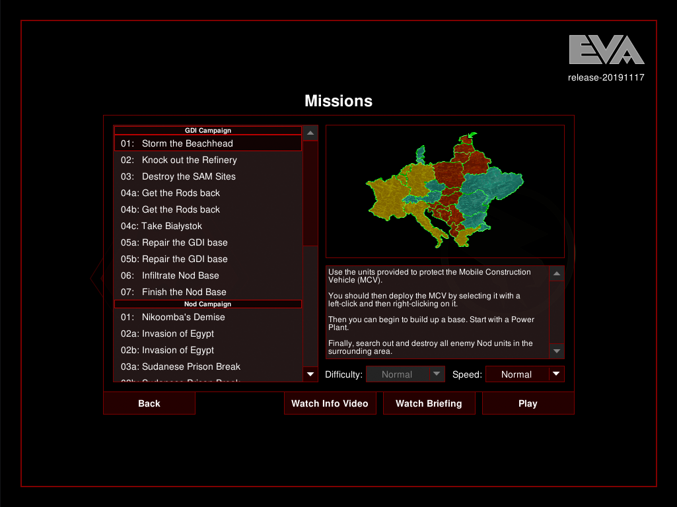Pick mission 04b: Get the Rods back
The height and width of the screenshot is (507, 677).
click(207, 209)
